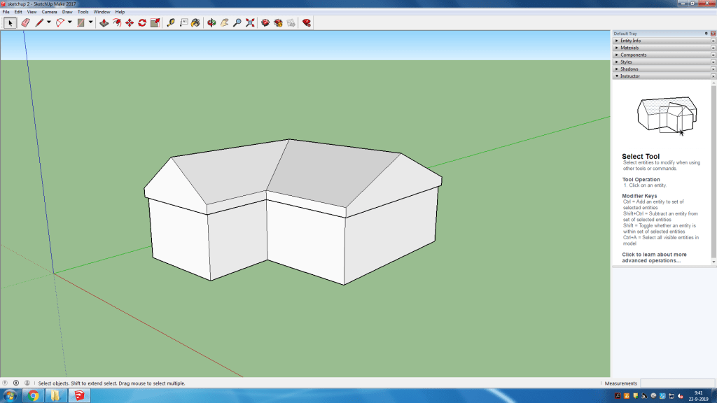Click the Zoom Extents icon
The width and height of the screenshot is (717, 403).
click(250, 23)
